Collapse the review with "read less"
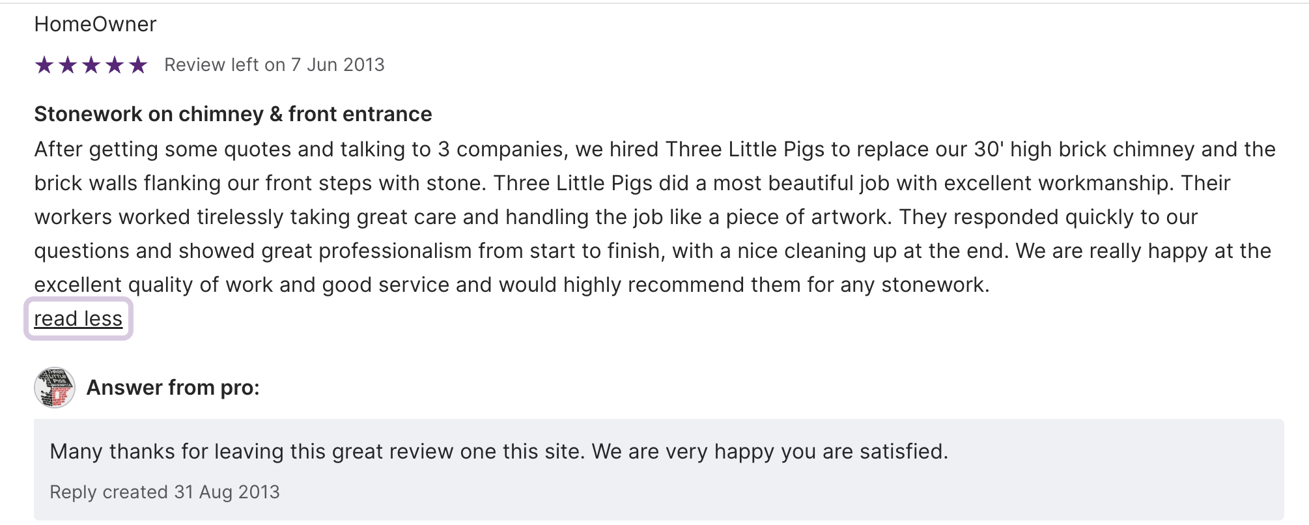This screenshot has height=525, width=1309. tap(78, 319)
